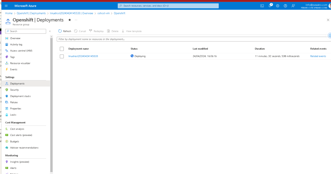Image resolution: width=331 pixels, height=174 pixels.
Task: Check the linuxhost20240424145533 row checkbox
Action: tap(62, 56)
